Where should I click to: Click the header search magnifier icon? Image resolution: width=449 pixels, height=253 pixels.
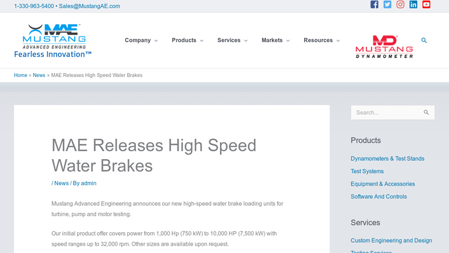click(424, 40)
